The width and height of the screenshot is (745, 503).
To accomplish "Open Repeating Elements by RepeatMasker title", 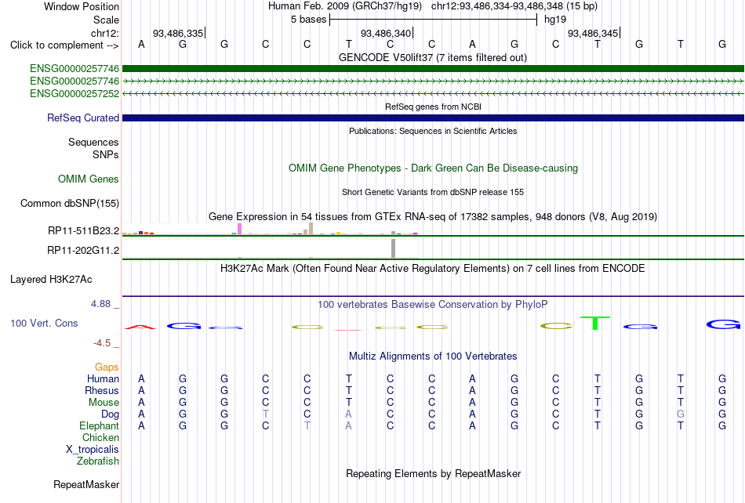I will coord(433,473).
